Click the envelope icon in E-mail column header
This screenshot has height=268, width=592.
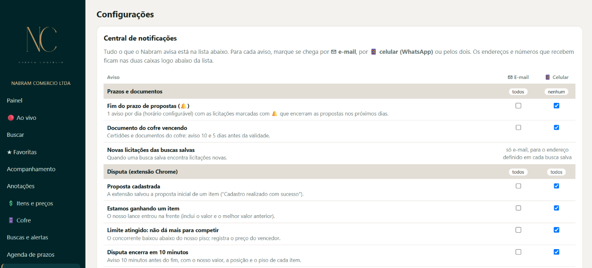(x=510, y=77)
